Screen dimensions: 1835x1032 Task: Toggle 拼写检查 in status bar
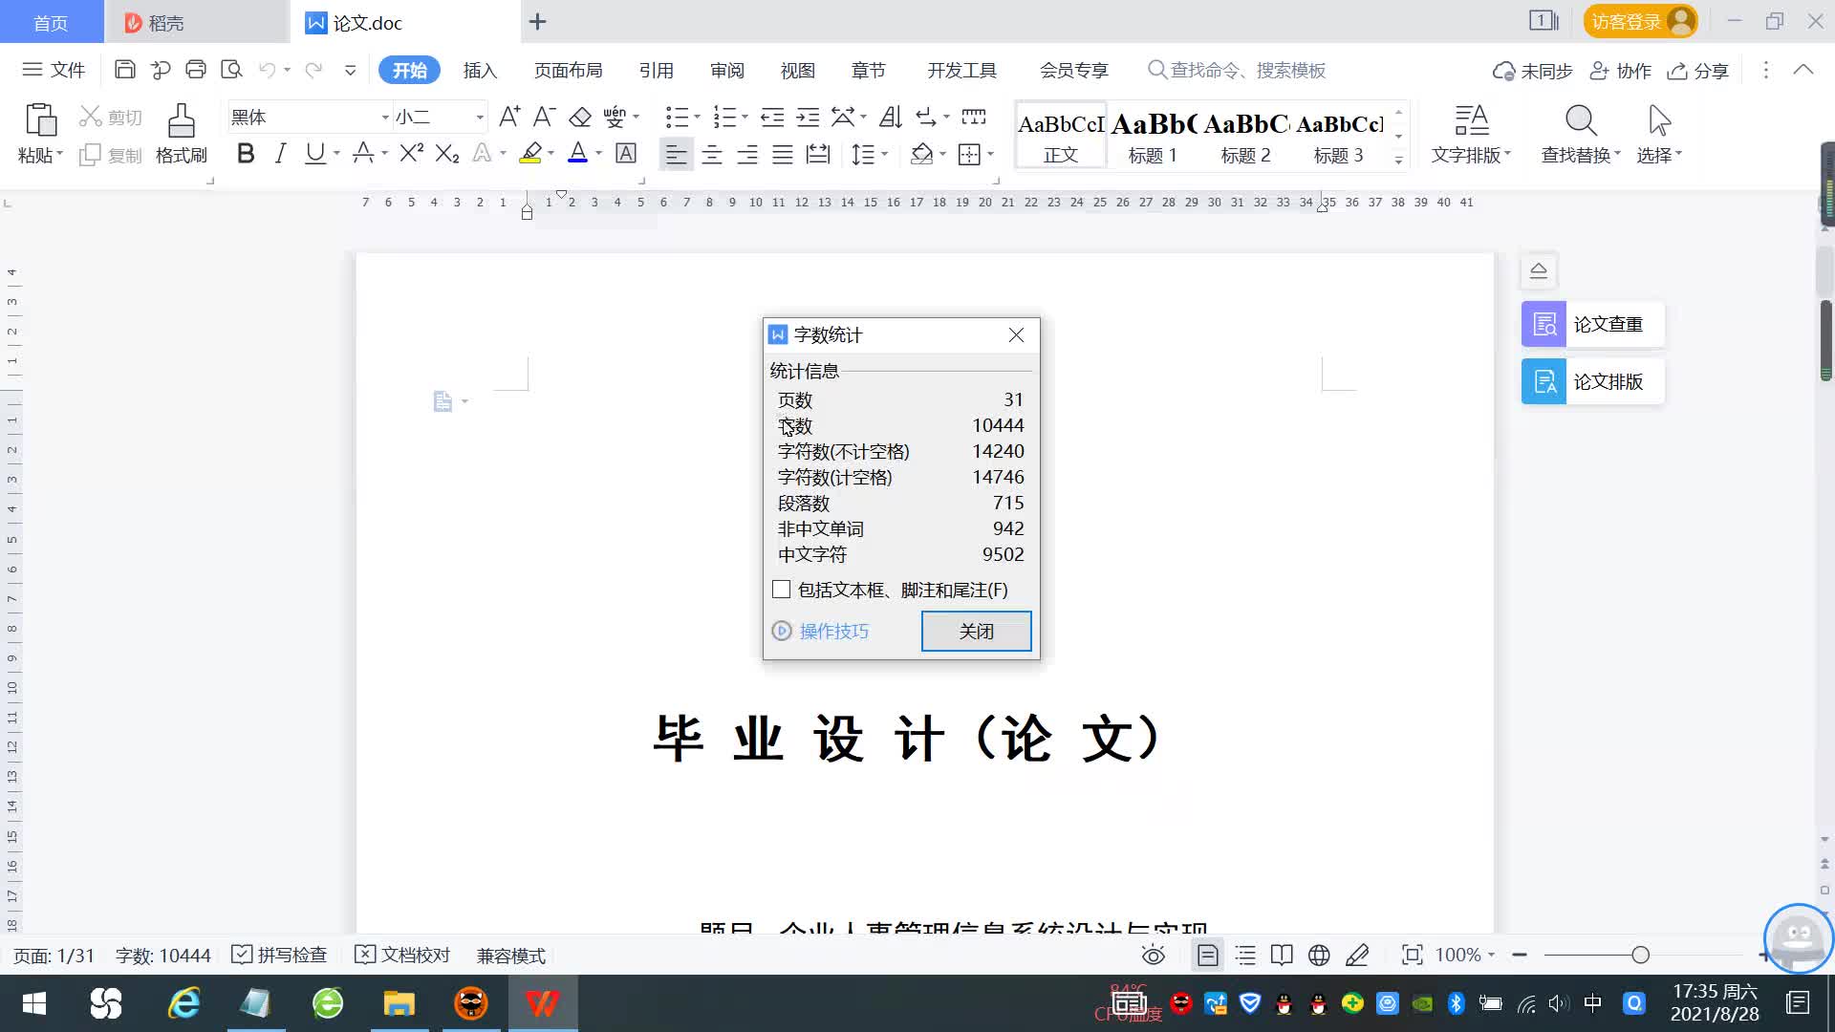click(280, 955)
